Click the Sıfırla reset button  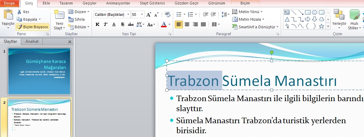(76, 19)
